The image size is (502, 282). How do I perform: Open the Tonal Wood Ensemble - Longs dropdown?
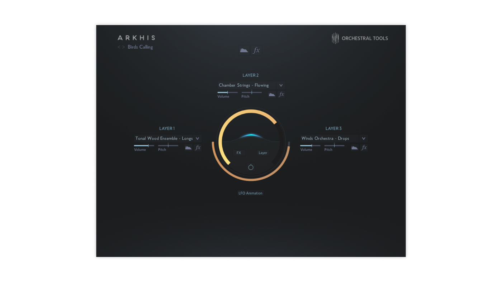click(167, 138)
